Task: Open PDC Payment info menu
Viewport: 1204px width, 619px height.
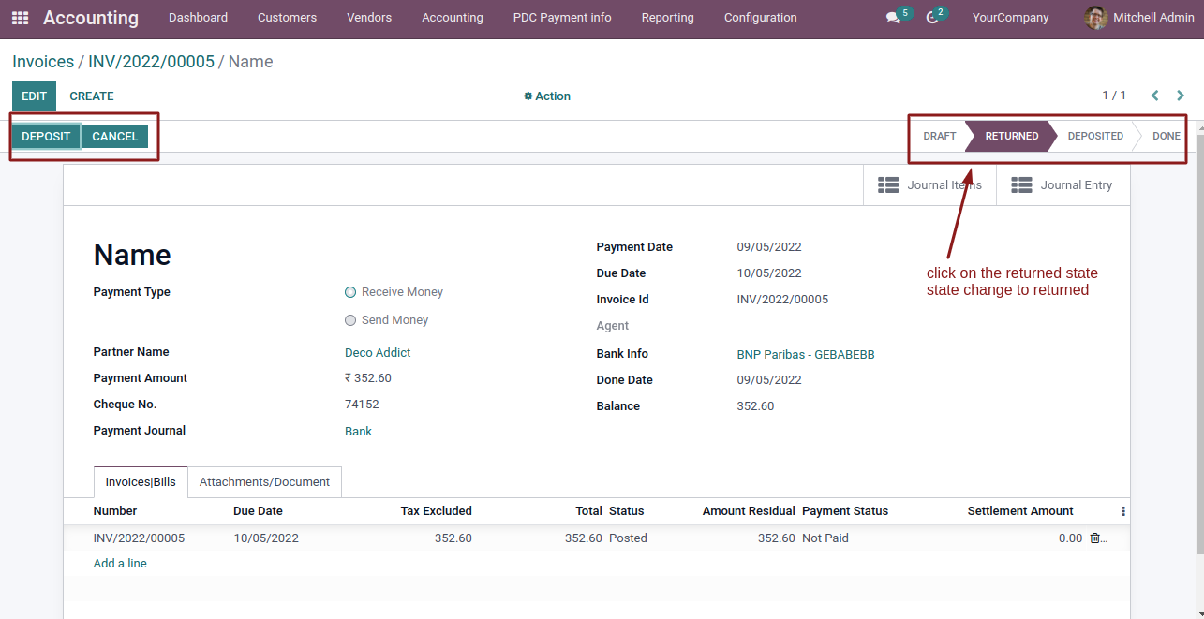Action: pos(562,18)
